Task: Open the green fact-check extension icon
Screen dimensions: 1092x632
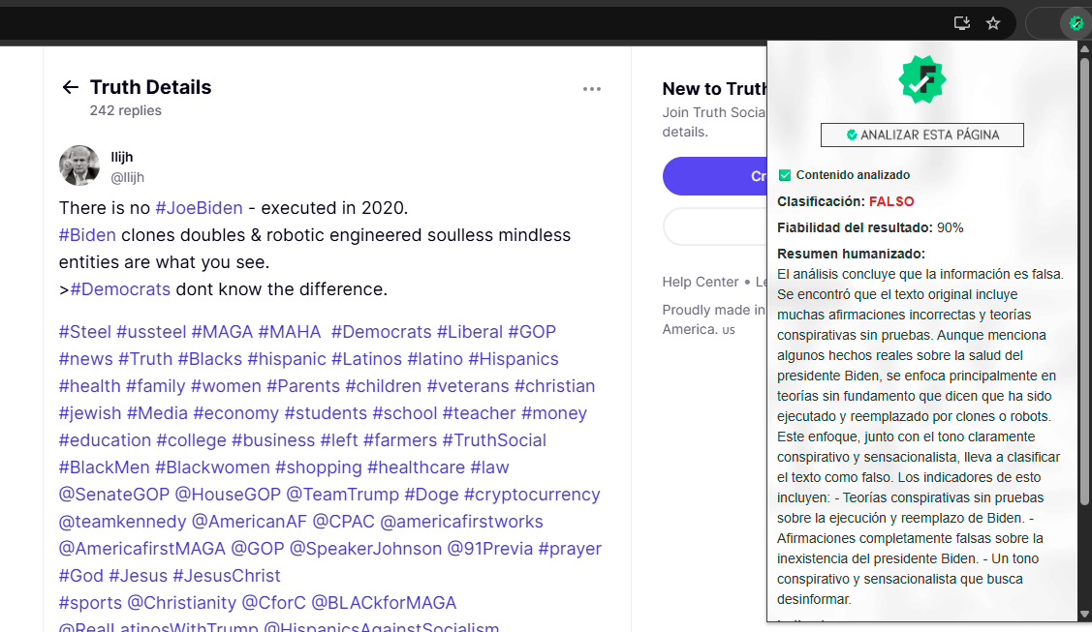Action: [x=1076, y=23]
